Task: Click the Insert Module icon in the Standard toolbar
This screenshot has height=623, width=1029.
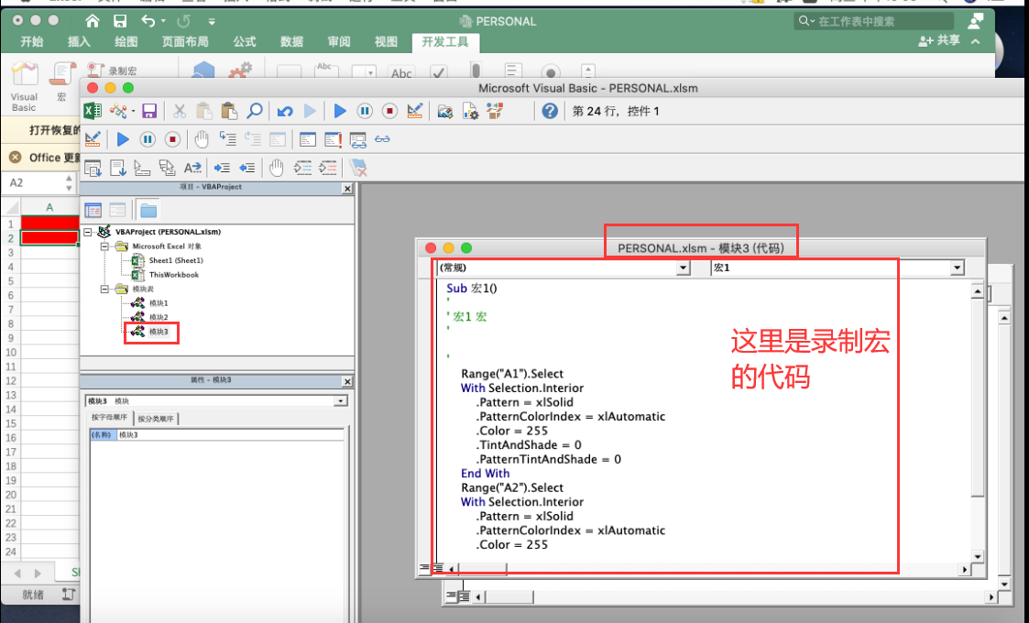Action: point(118,111)
